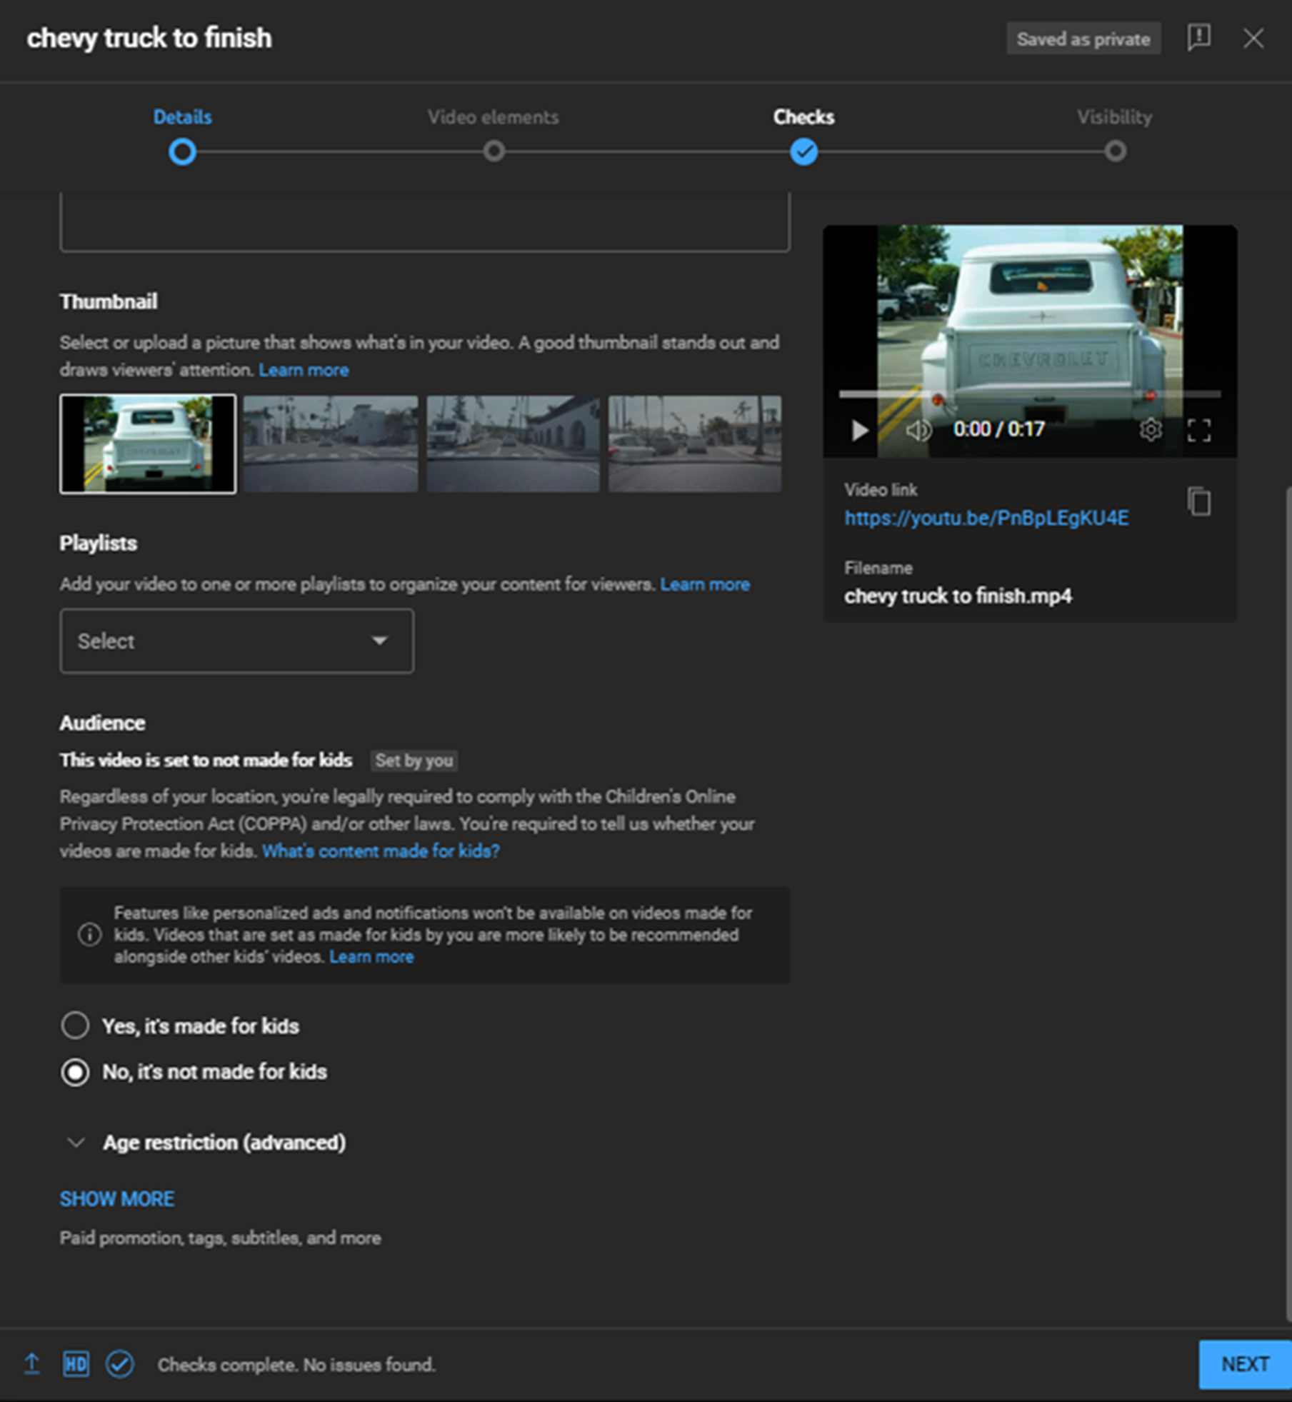Viewport: 1292px width, 1402px height.
Task: Copy the video link with copy icon
Action: point(1199,502)
